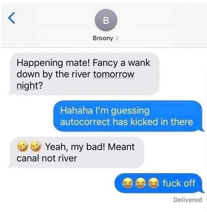Tap the first tears-of-joy emoji
This screenshot has height=212, width=207.
tap(127, 183)
